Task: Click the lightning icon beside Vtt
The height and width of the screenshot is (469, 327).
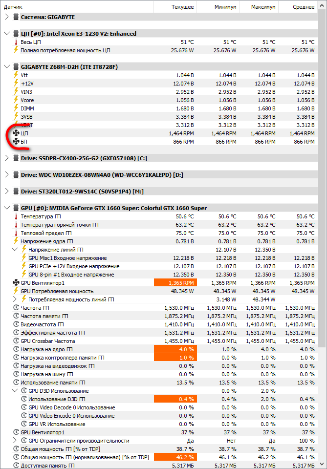Action: point(16,75)
